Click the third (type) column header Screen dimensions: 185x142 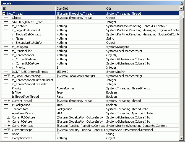pyautogui.click(x=142, y=9)
